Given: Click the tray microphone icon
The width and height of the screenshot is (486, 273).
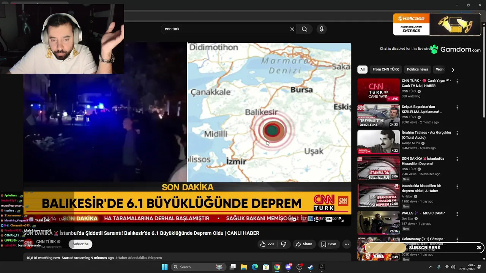Looking at the screenshot, I should 439,267.
